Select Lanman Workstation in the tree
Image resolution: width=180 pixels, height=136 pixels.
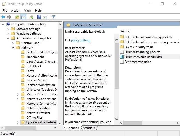41,85
